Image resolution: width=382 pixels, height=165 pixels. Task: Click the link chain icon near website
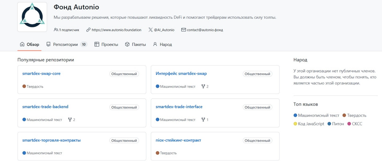click(88, 30)
